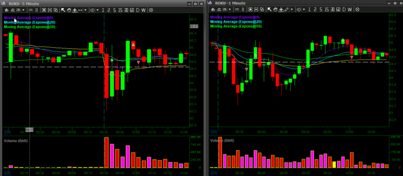Set 1 Minute chart to Daily (D) interval
The image size is (403, 176).
point(345,9)
